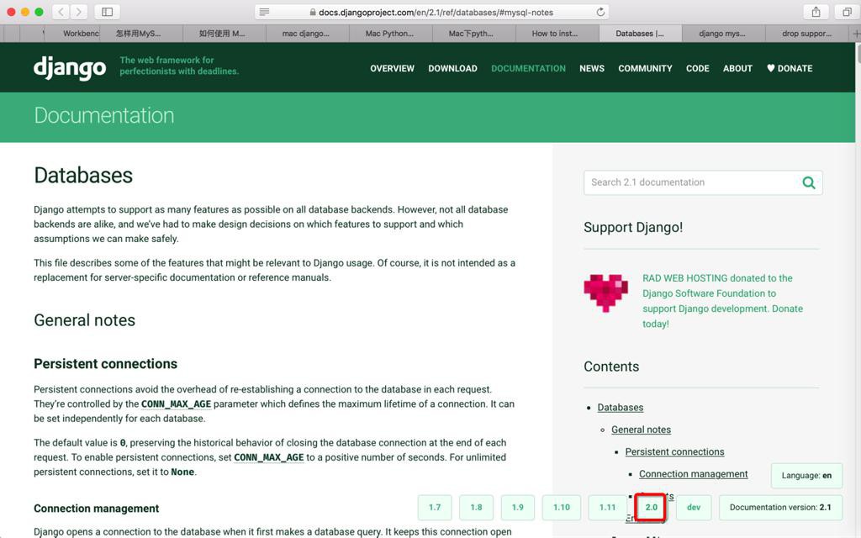The height and width of the screenshot is (538, 861).
Task: Click the Databases page title
Action: pyautogui.click(x=83, y=175)
